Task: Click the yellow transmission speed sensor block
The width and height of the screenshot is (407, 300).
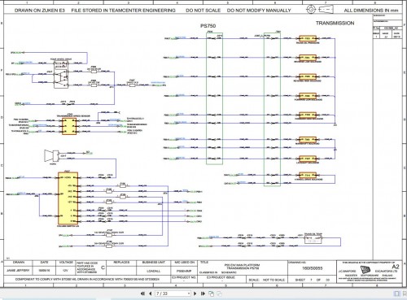Action: (69, 126)
